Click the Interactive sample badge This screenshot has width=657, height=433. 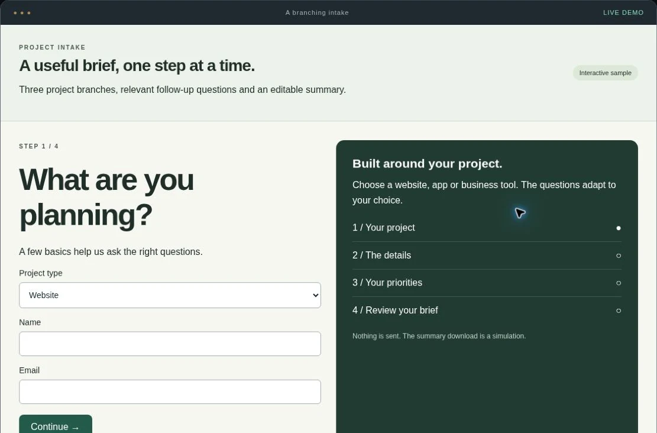605,73
